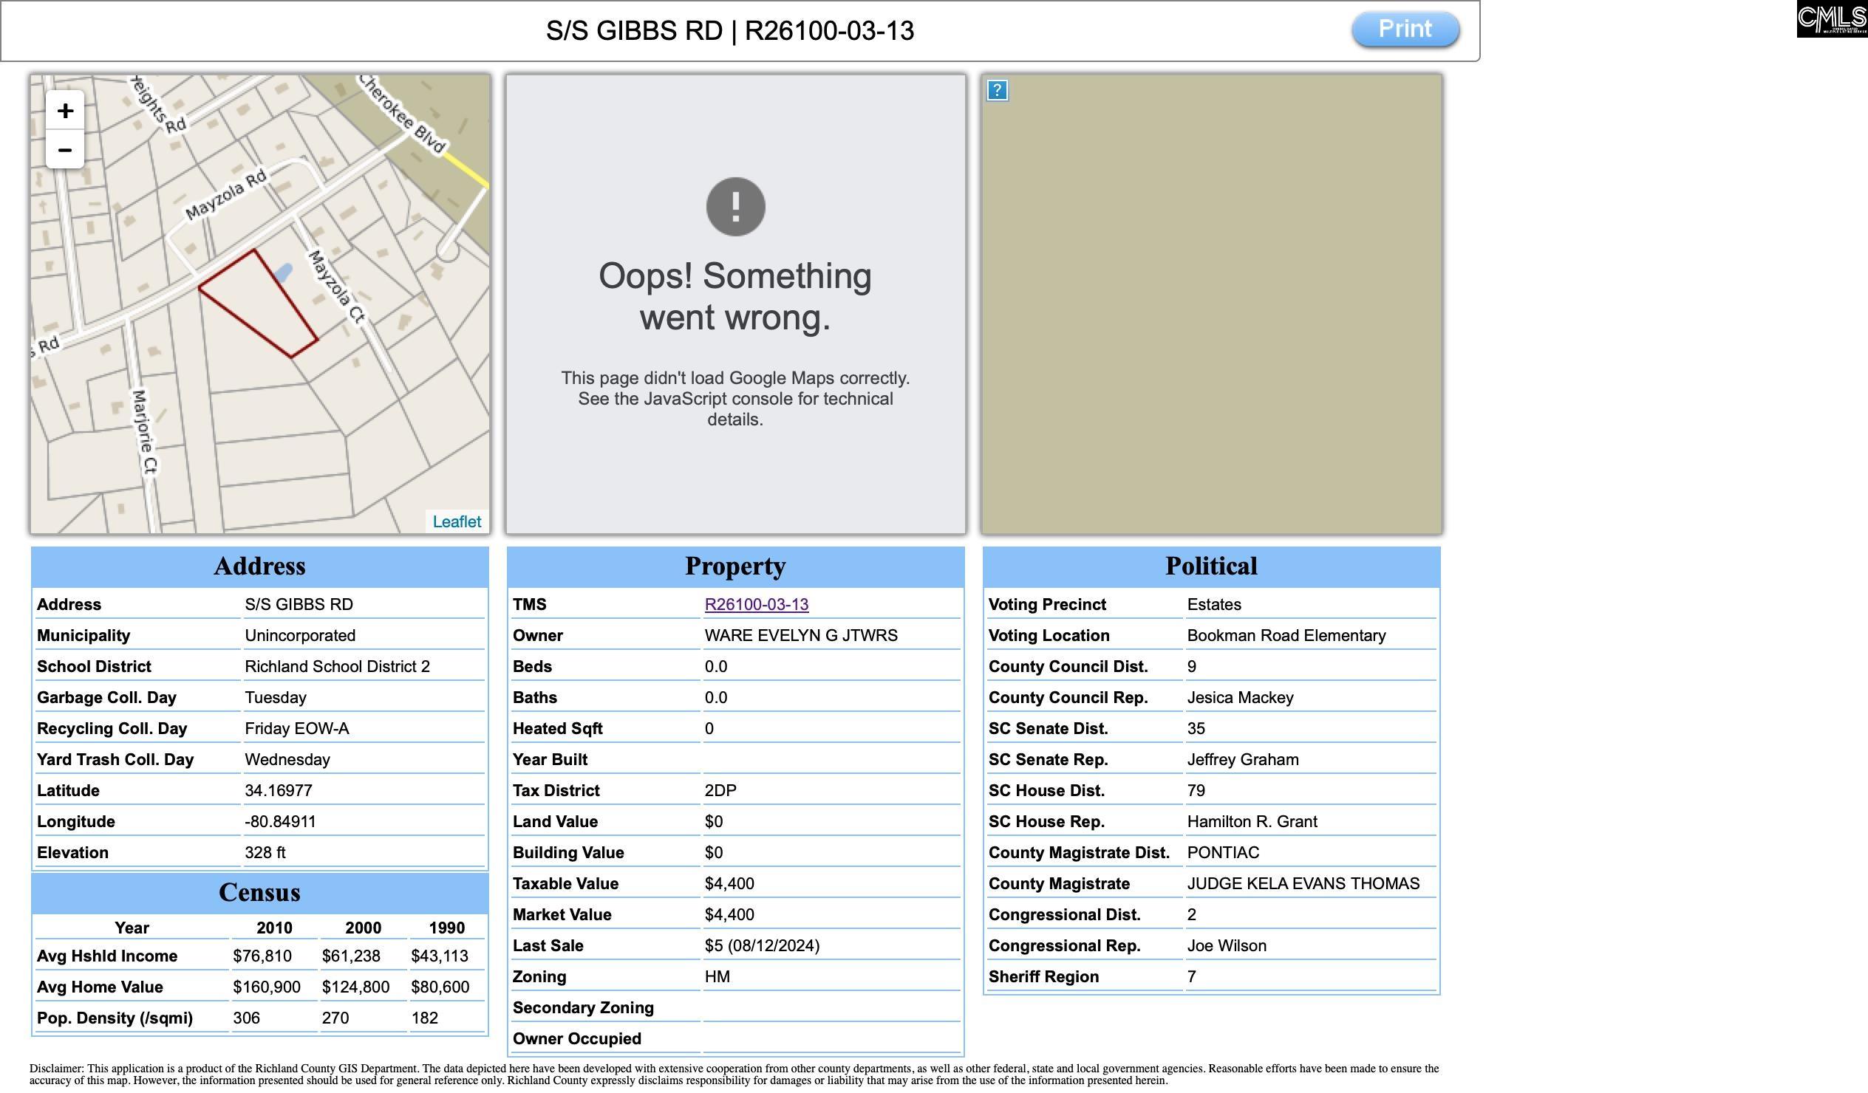
Task: Zoom out on the Leaflet map
Action: (65, 150)
